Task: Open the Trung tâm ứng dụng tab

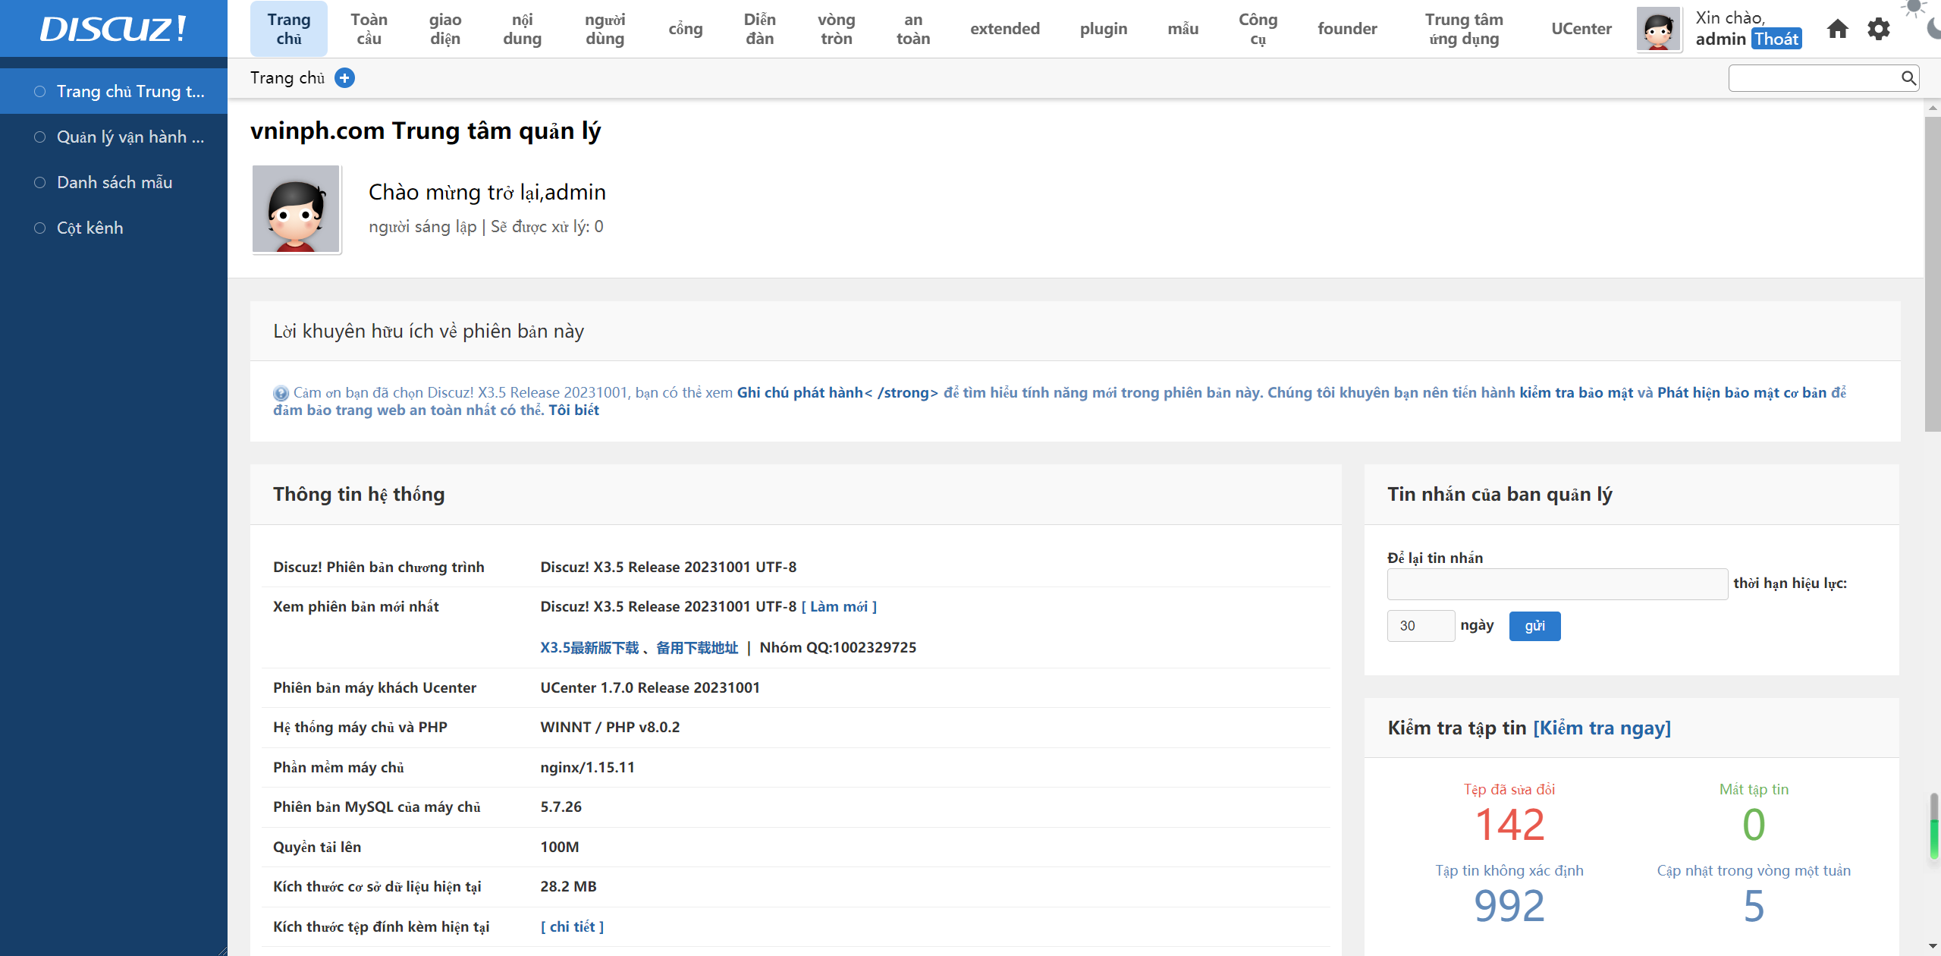Action: (x=1464, y=29)
